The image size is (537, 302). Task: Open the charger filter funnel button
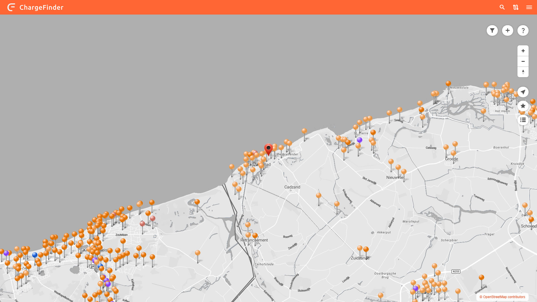coord(492,30)
